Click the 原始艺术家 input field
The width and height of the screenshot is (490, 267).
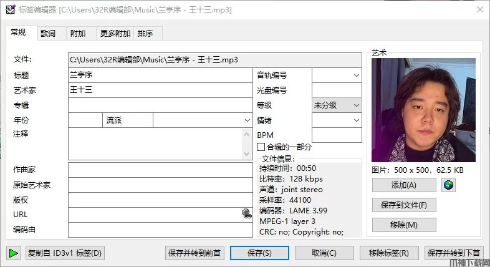(x=160, y=185)
